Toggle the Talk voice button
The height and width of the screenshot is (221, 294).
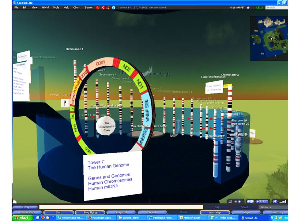tap(262, 201)
